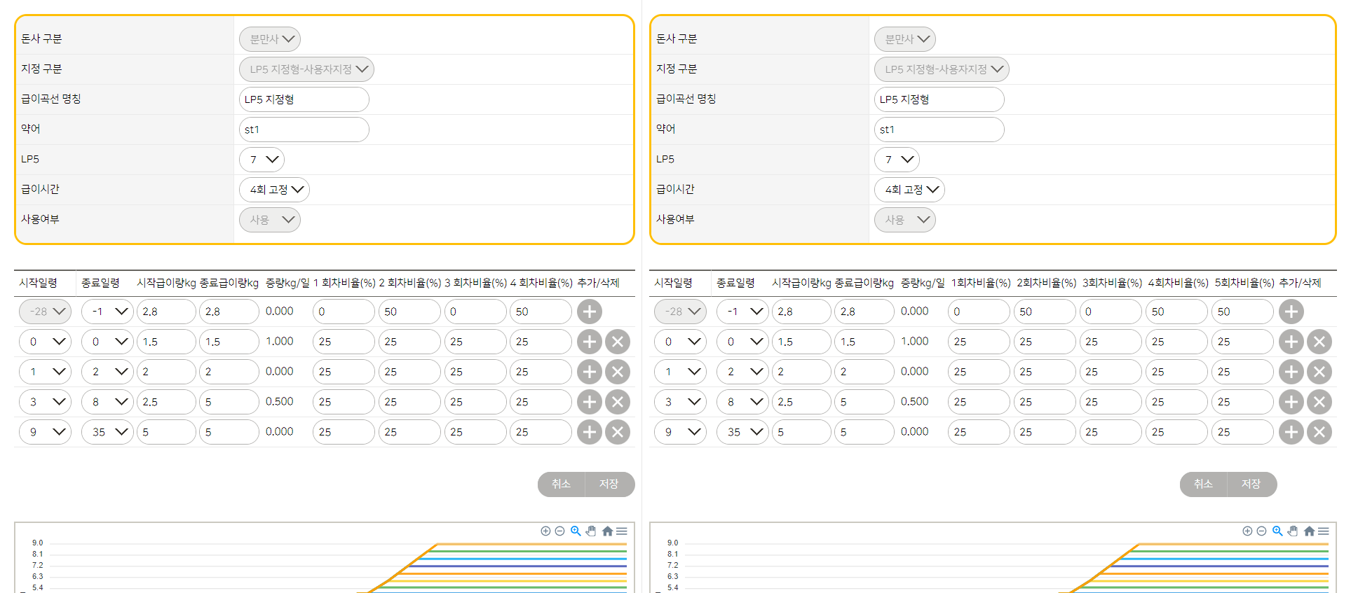This screenshot has width=1351, height=593.
Task: Open end day 35 dropdown in left table
Action: [x=107, y=432]
